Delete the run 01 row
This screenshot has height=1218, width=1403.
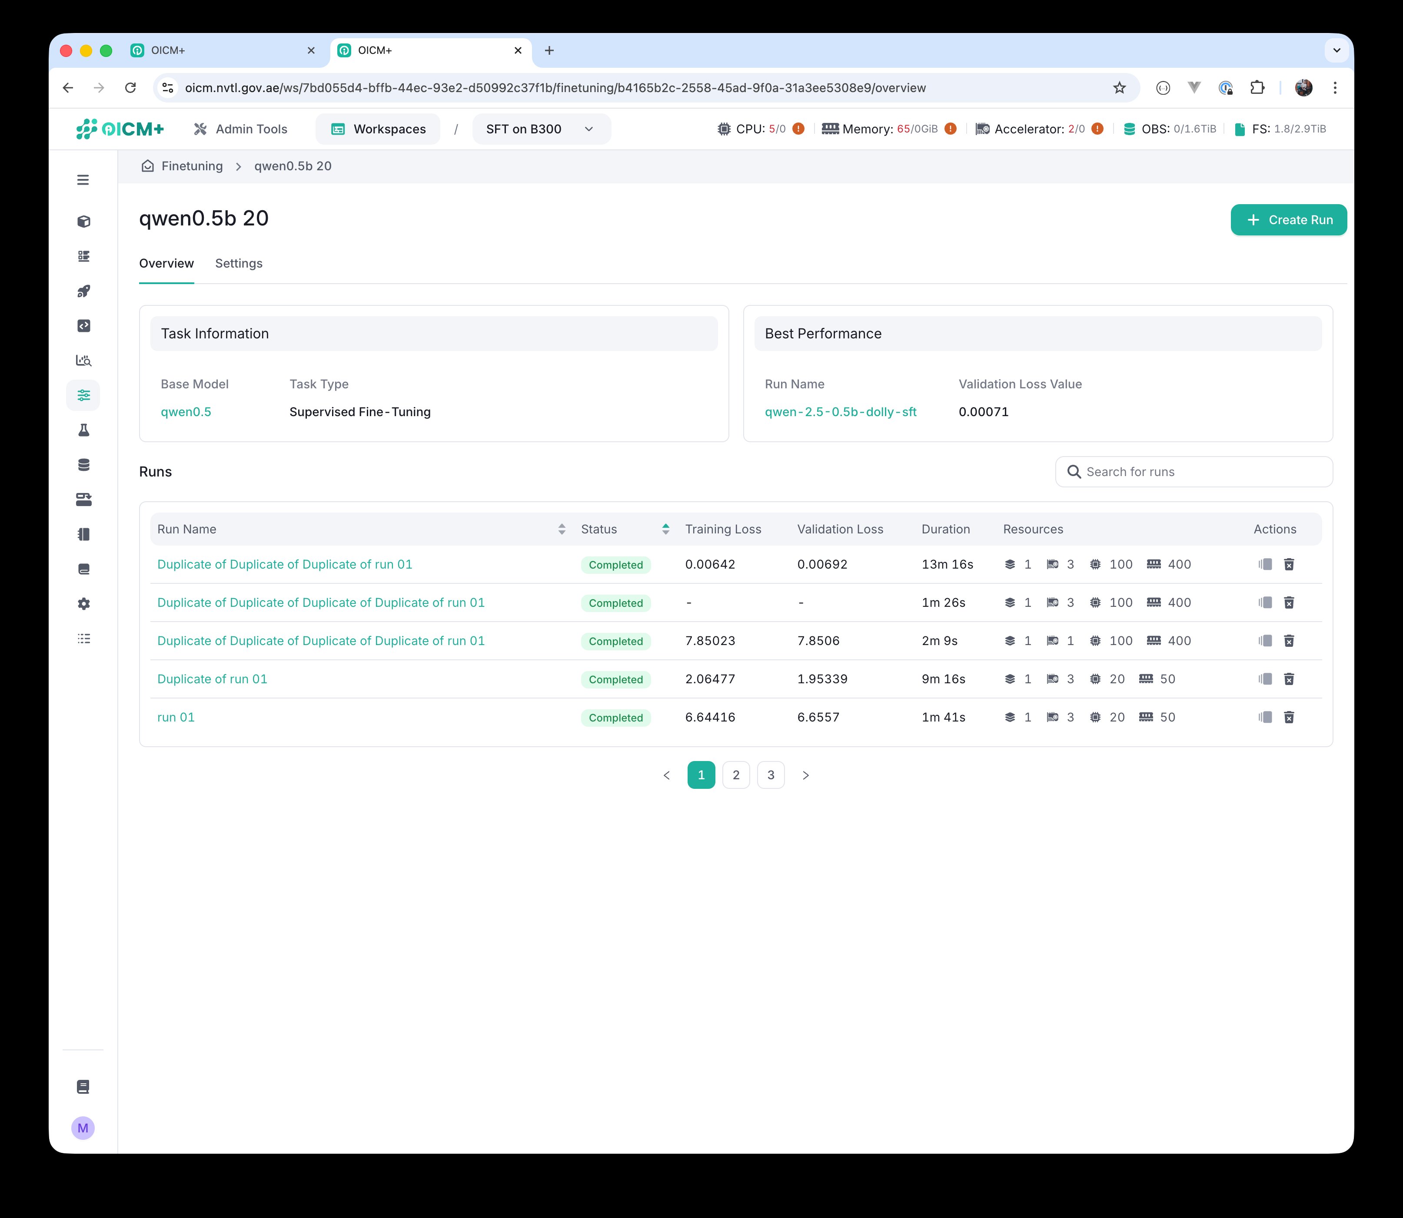(1289, 717)
